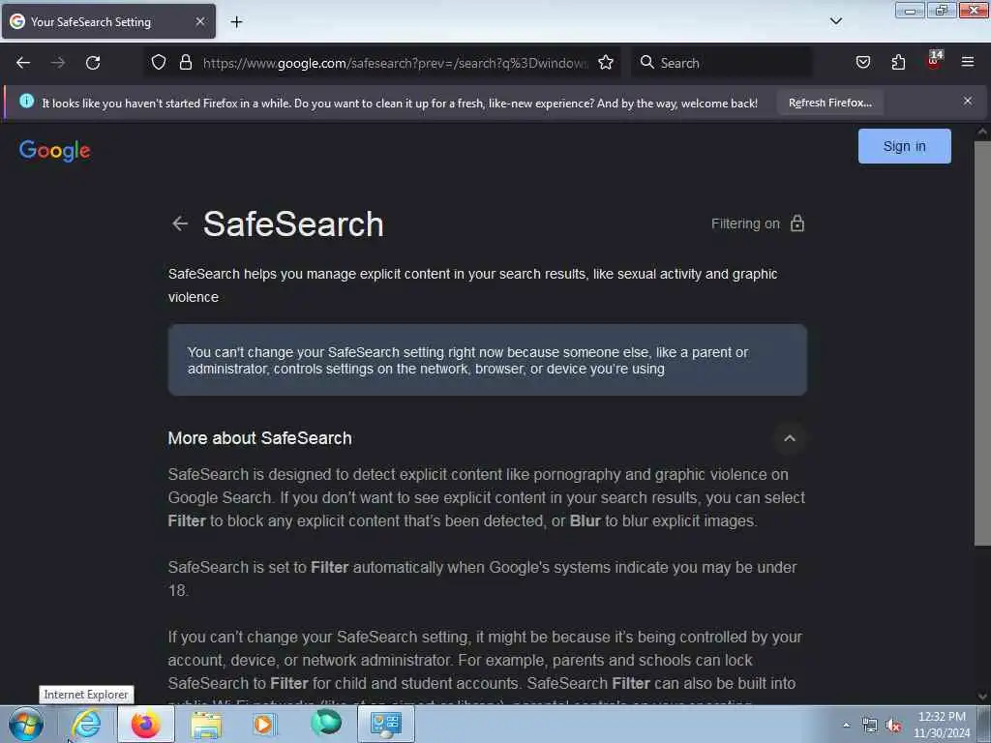
Task: Click the info icon in notification bar
Action: 26,101
